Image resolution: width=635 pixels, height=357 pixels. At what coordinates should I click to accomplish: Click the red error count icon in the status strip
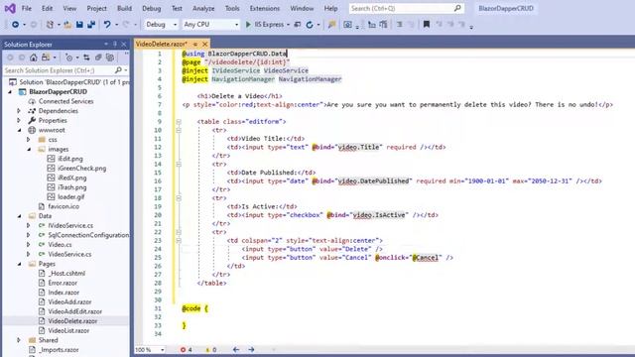pyautogui.click(x=183, y=350)
